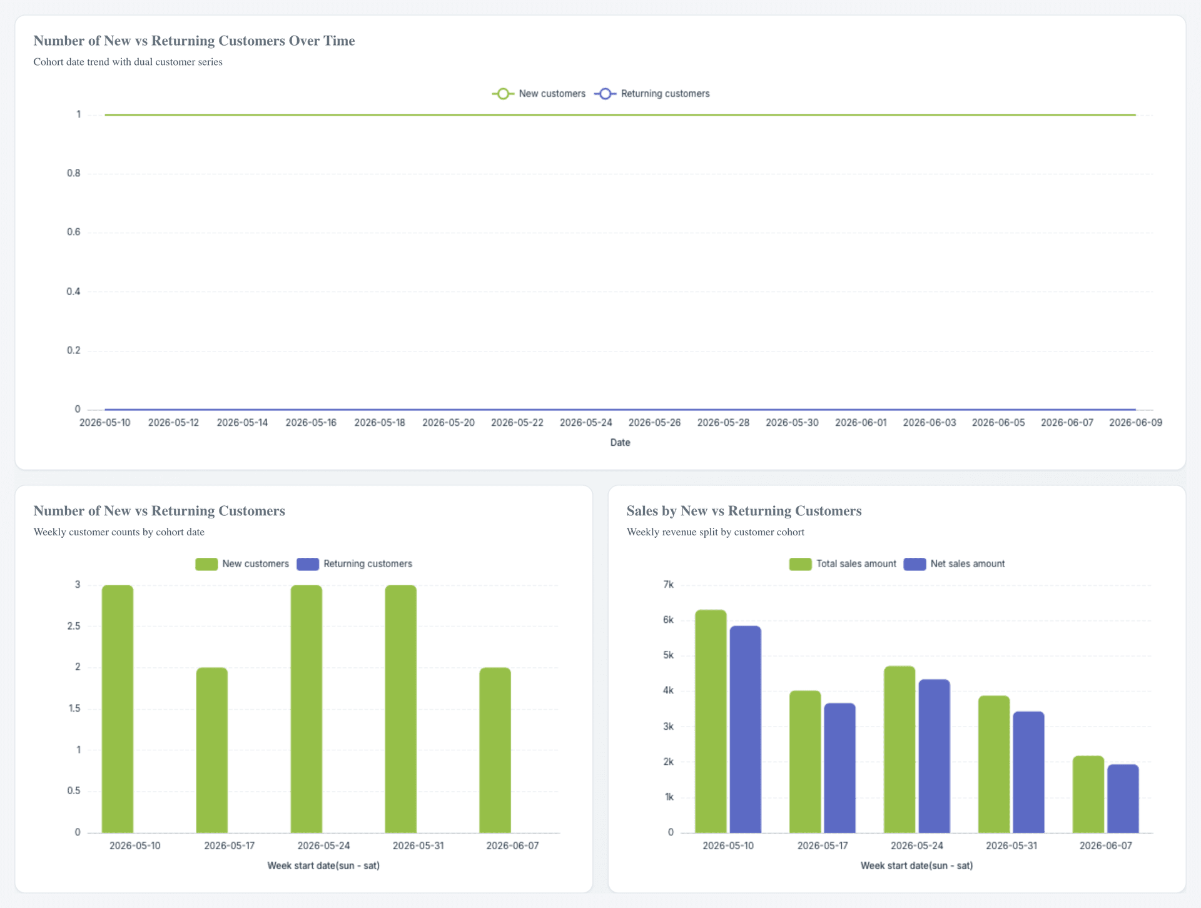The width and height of the screenshot is (1201, 908).
Task: Select Total sales bar for week 2026-05-31
Action: pyautogui.click(x=994, y=764)
